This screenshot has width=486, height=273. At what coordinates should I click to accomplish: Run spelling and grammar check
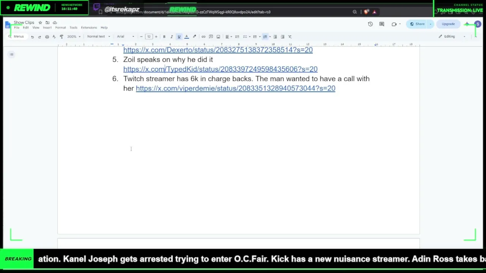[54, 37]
